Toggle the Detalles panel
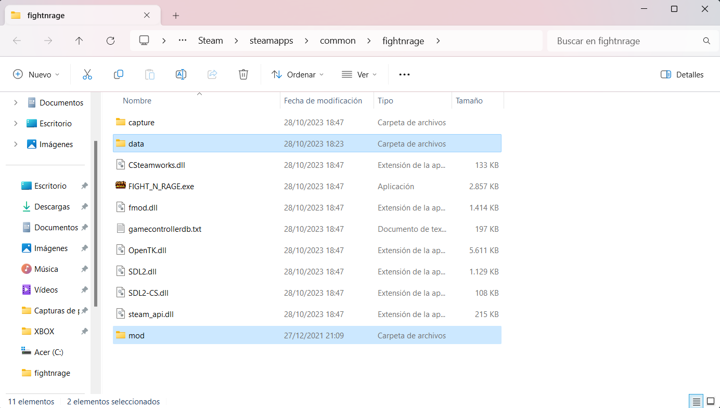720x408 pixels. [x=682, y=74]
